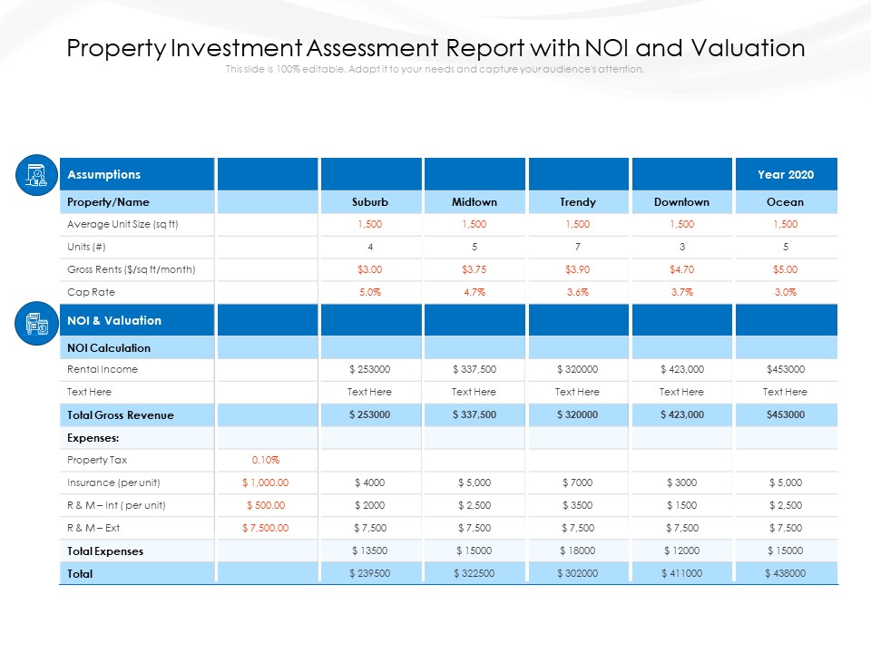Click the 5.0% cap rate cell
871x653 pixels.
tap(370, 292)
